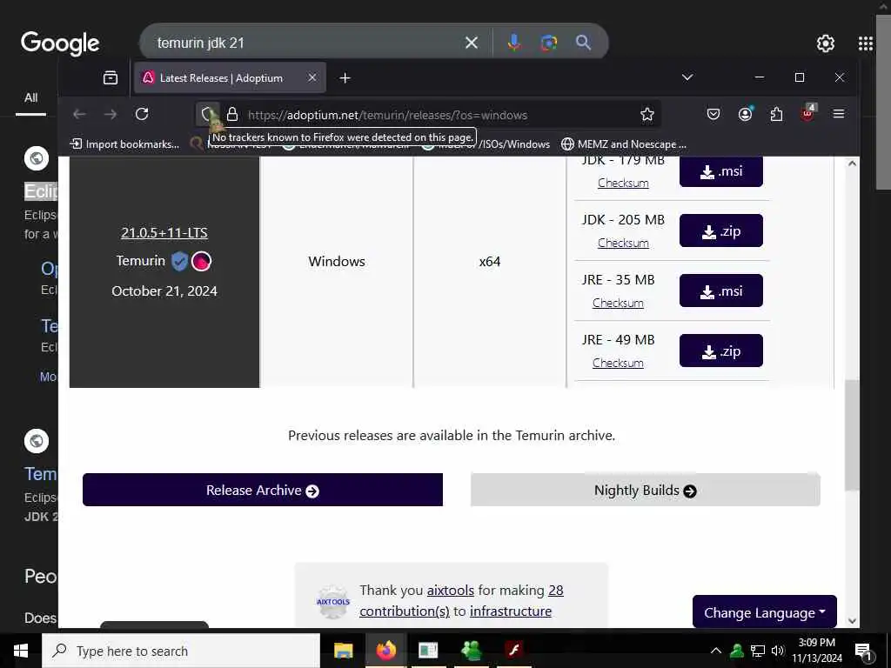
Task: Expand the Change Language dropdown
Action: (x=764, y=612)
